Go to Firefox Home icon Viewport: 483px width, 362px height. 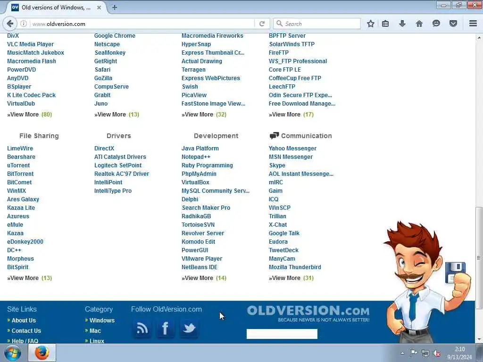(419, 24)
